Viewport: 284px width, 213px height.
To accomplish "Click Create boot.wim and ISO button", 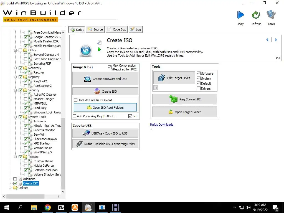I will 105,78.
